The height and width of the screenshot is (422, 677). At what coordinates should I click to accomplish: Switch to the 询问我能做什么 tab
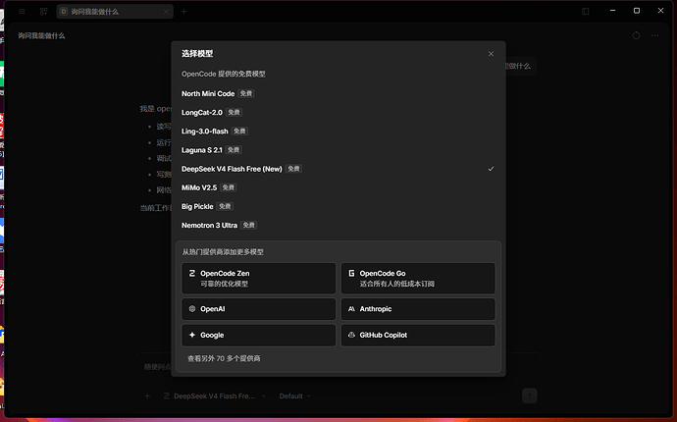pyautogui.click(x=115, y=12)
